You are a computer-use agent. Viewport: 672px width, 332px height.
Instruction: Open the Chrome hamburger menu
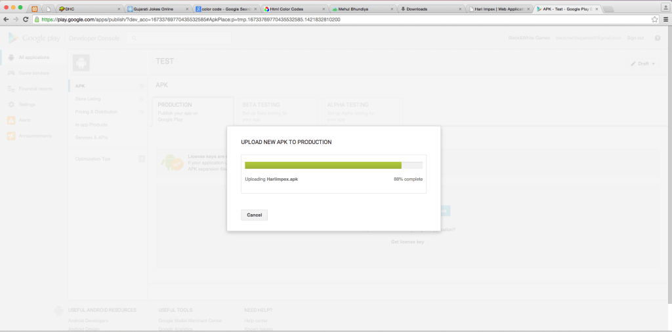point(665,19)
